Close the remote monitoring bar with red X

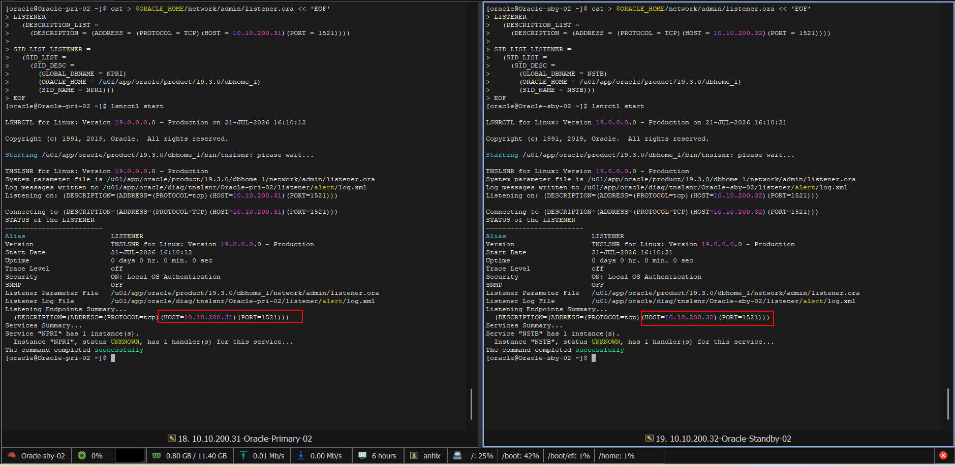pos(943,455)
